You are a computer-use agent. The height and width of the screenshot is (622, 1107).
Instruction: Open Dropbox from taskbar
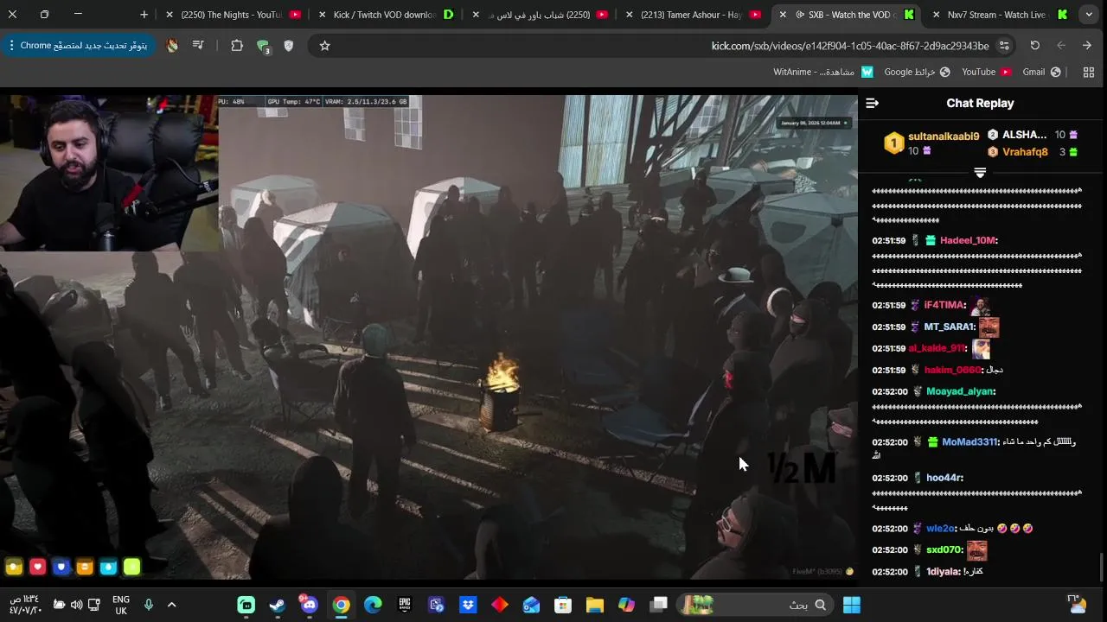click(x=468, y=605)
